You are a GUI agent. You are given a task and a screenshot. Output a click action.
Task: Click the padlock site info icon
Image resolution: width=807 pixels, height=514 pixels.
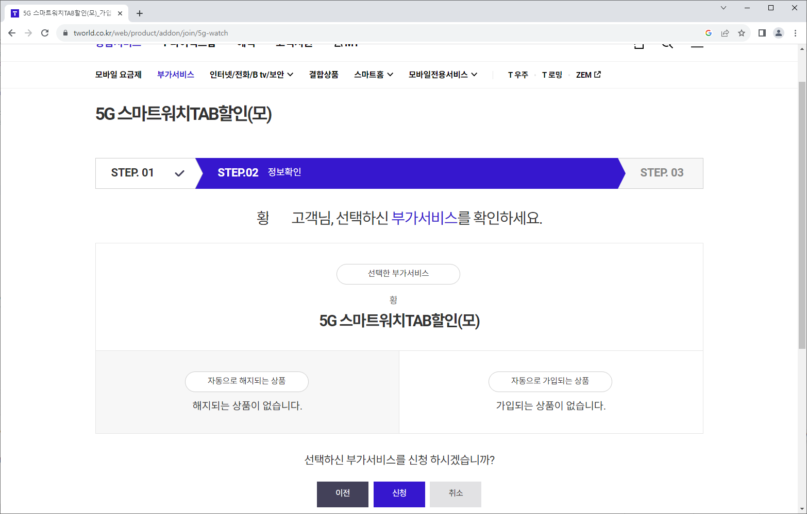pos(65,33)
